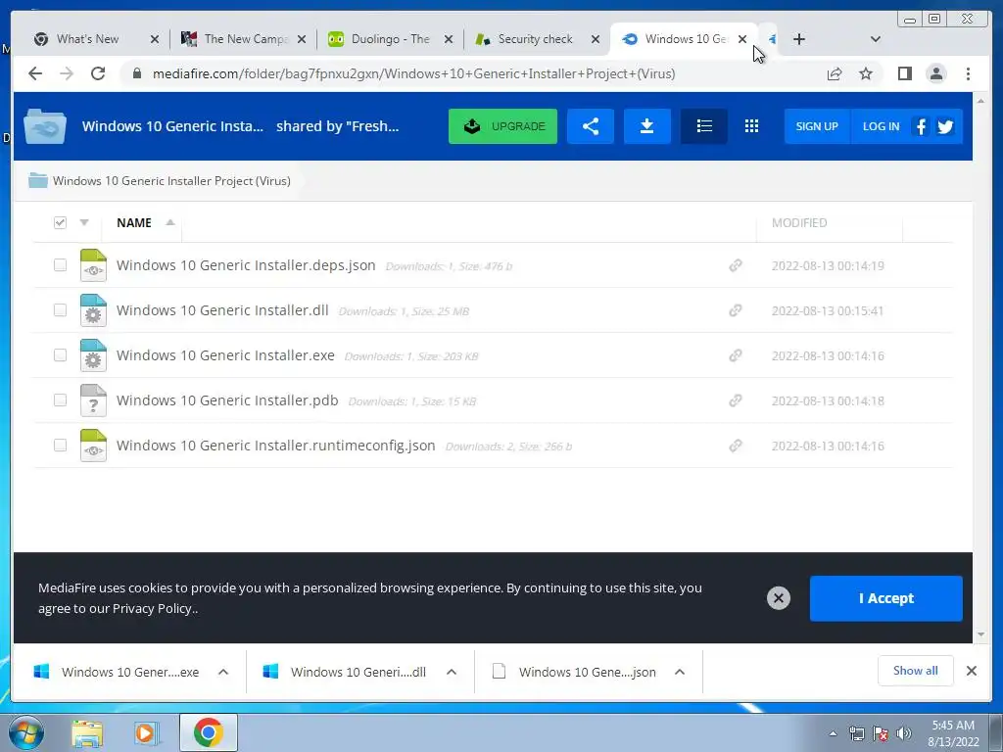
Task: Open Windows 10 Generic Installer.dll file link
Action: point(222,310)
